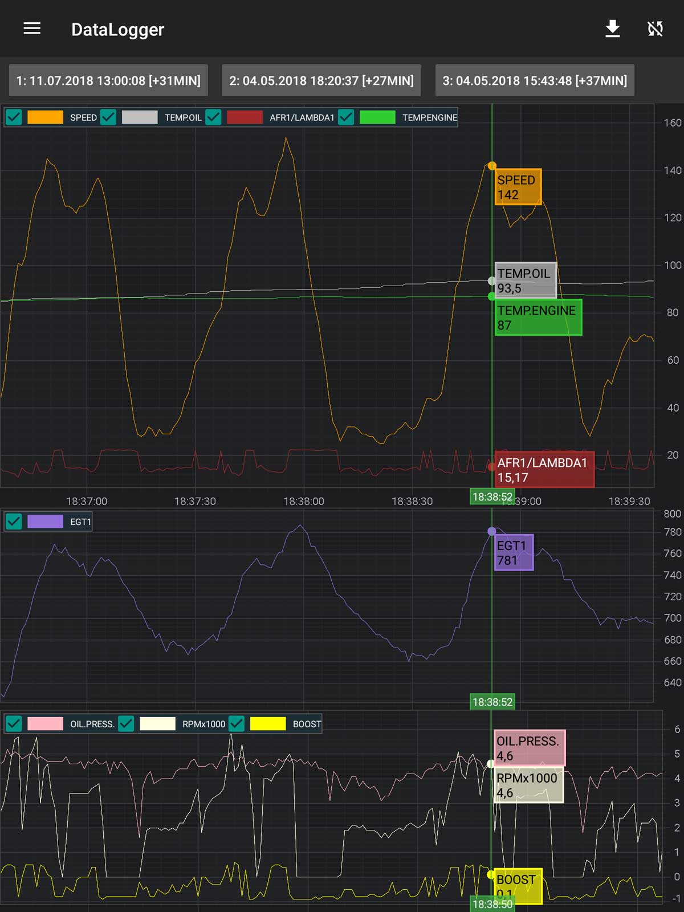Click the 18:38:30 time axis label
684x912 pixels.
412,501
